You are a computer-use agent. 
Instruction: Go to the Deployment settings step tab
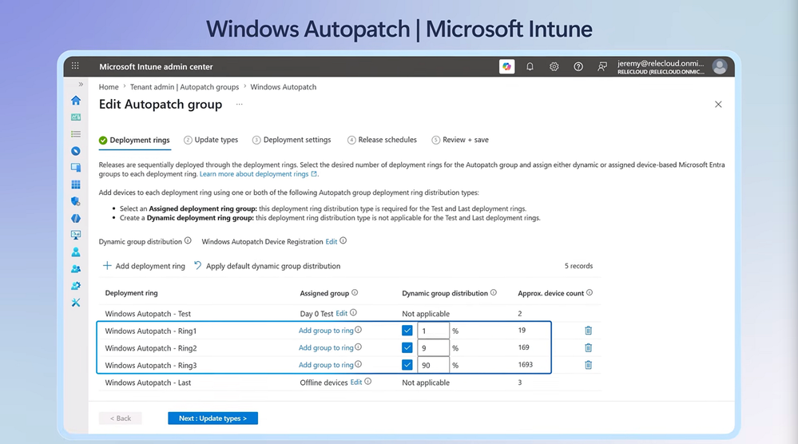point(292,140)
